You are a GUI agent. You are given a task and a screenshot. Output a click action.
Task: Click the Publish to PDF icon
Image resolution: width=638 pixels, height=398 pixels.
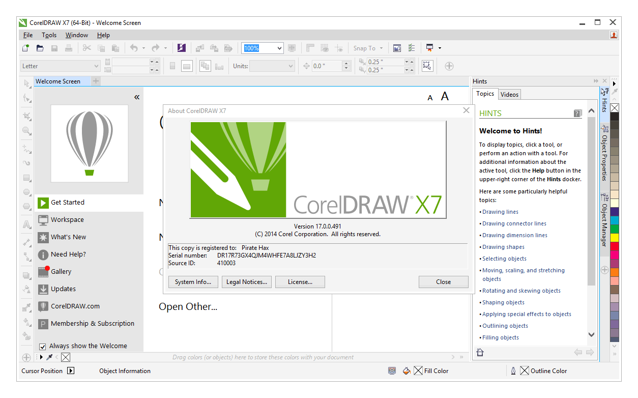click(x=228, y=48)
